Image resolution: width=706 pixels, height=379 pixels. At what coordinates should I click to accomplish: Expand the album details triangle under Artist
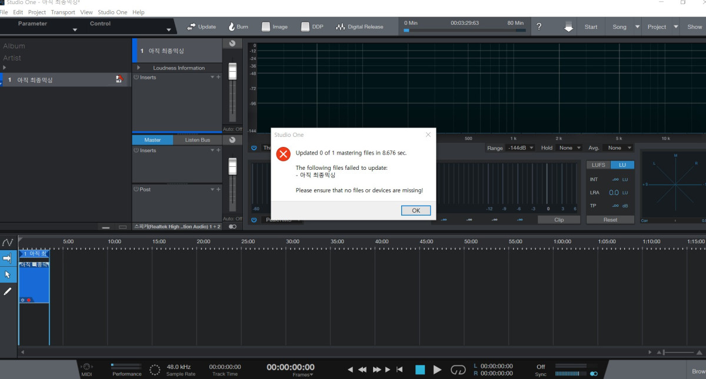[5, 68]
